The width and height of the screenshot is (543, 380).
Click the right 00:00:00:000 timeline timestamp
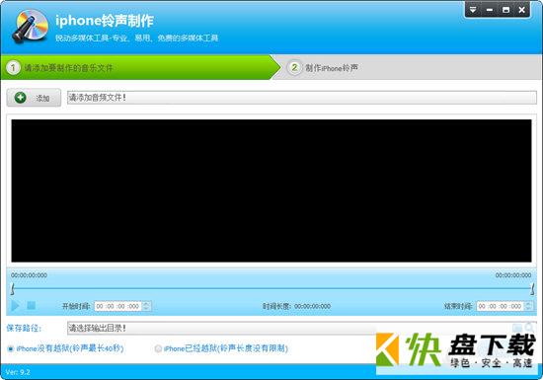513,275
